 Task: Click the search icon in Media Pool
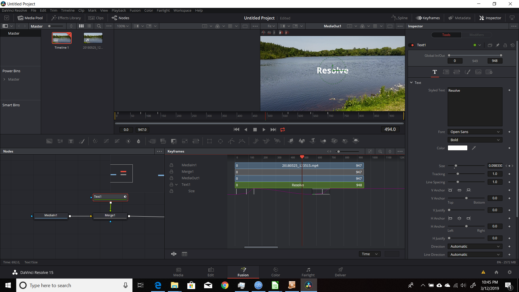pyautogui.click(x=99, y=26)
